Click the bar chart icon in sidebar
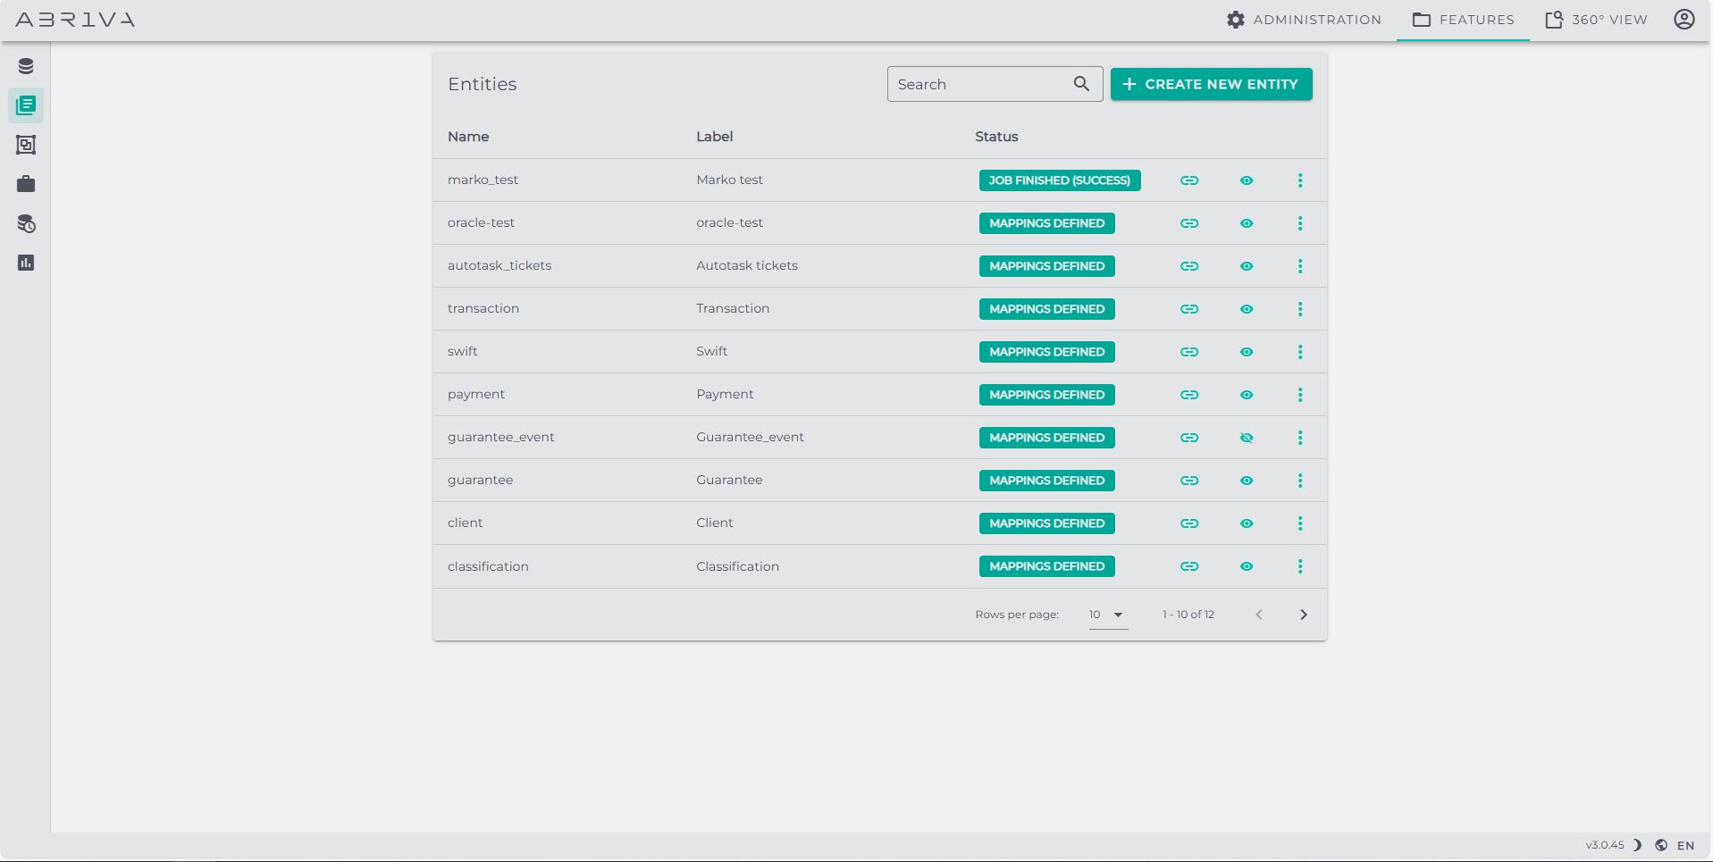1713x862 pixels. (26, 263)
